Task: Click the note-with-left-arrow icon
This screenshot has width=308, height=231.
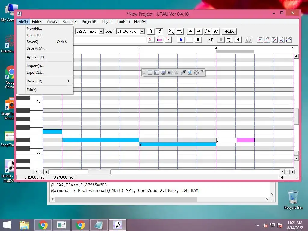Action: [208, 31]
